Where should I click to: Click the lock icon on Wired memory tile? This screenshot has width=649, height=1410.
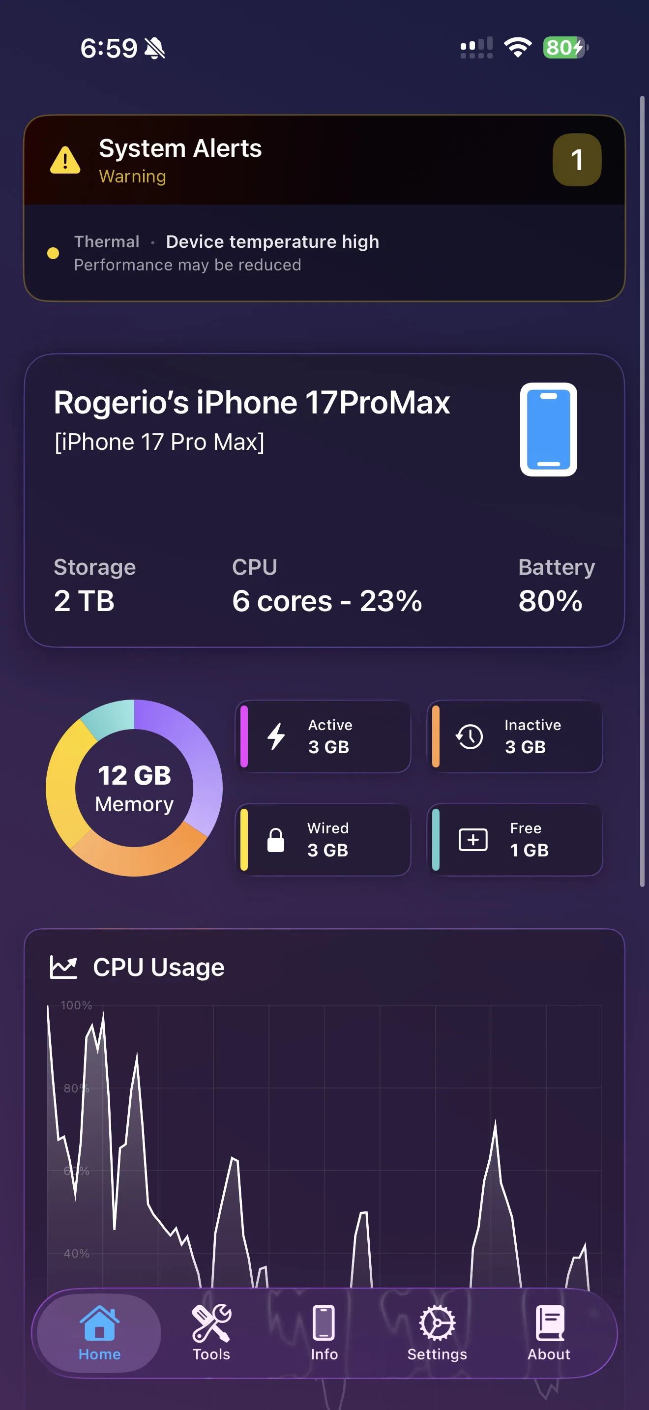[276, 839]
